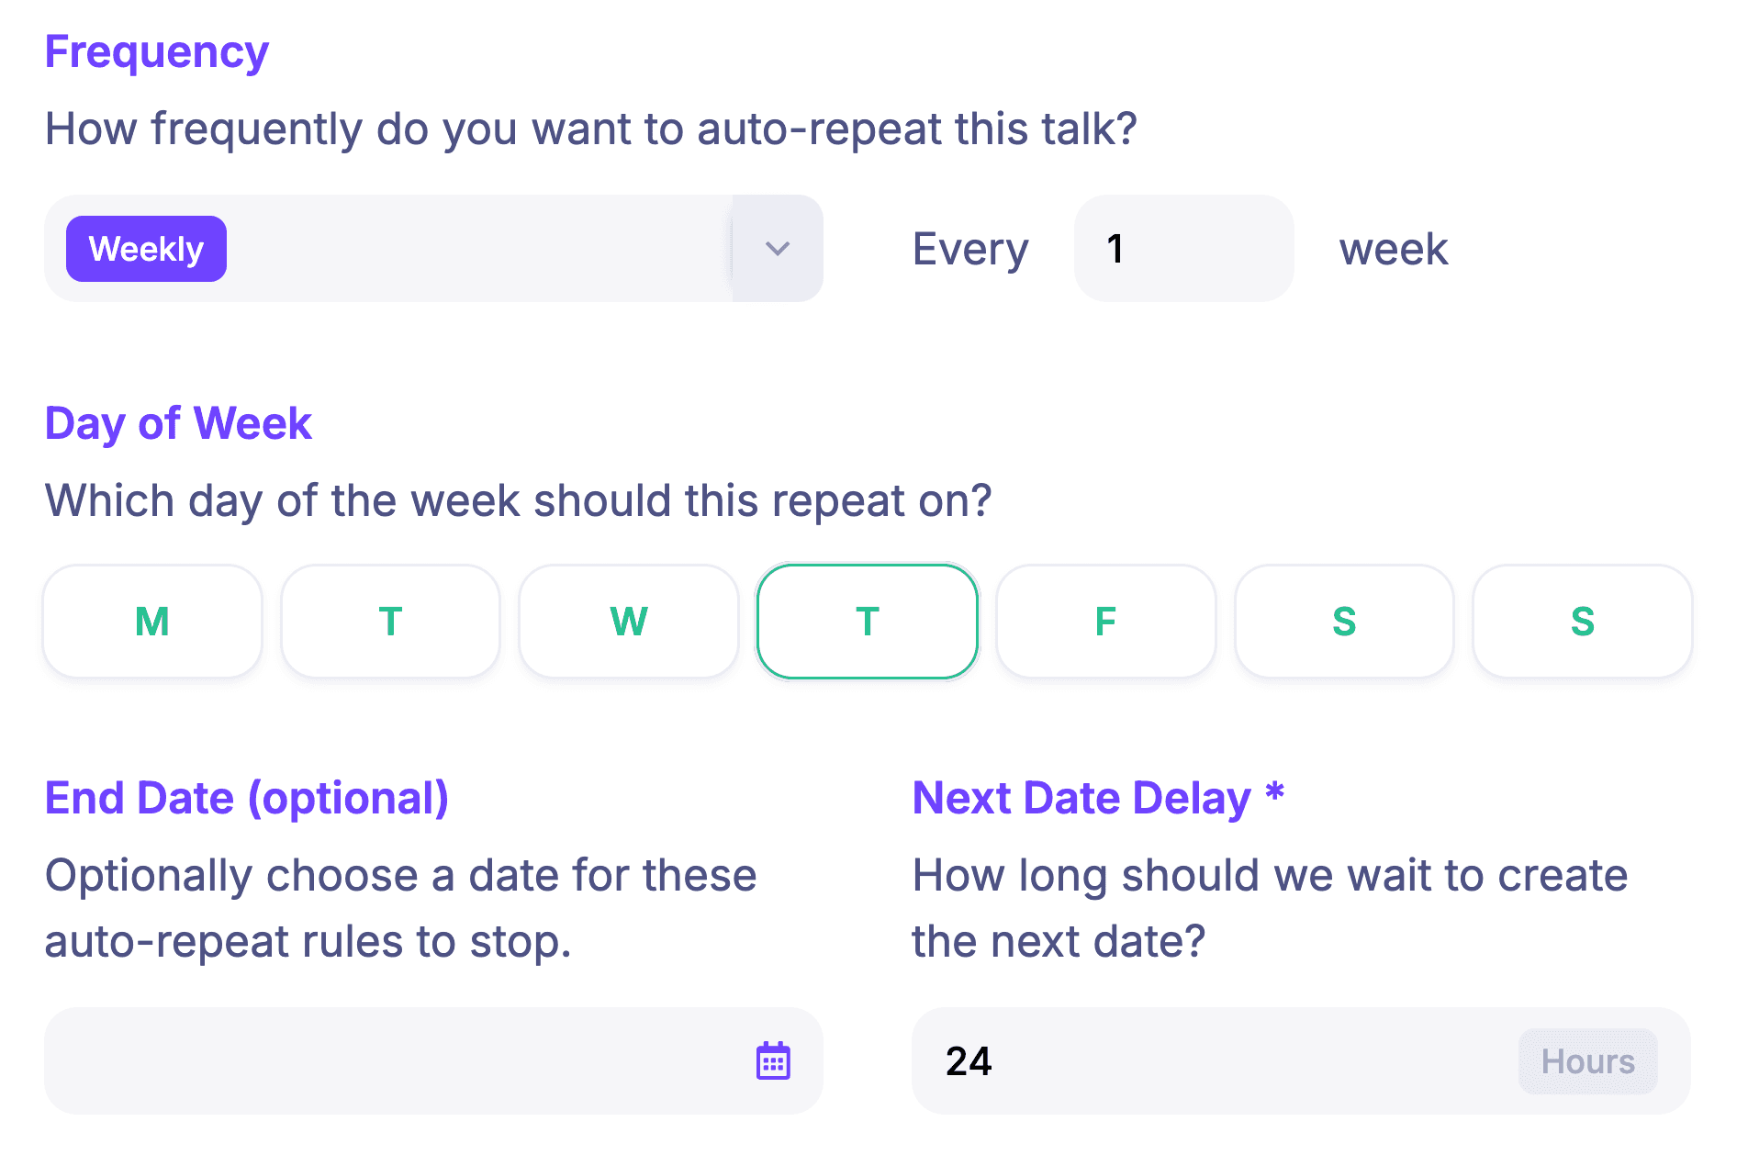Select Tuesday for the auto-repeat
Image resolution: width=1748 pixels, height=1155 pixels.
[390, 621]
